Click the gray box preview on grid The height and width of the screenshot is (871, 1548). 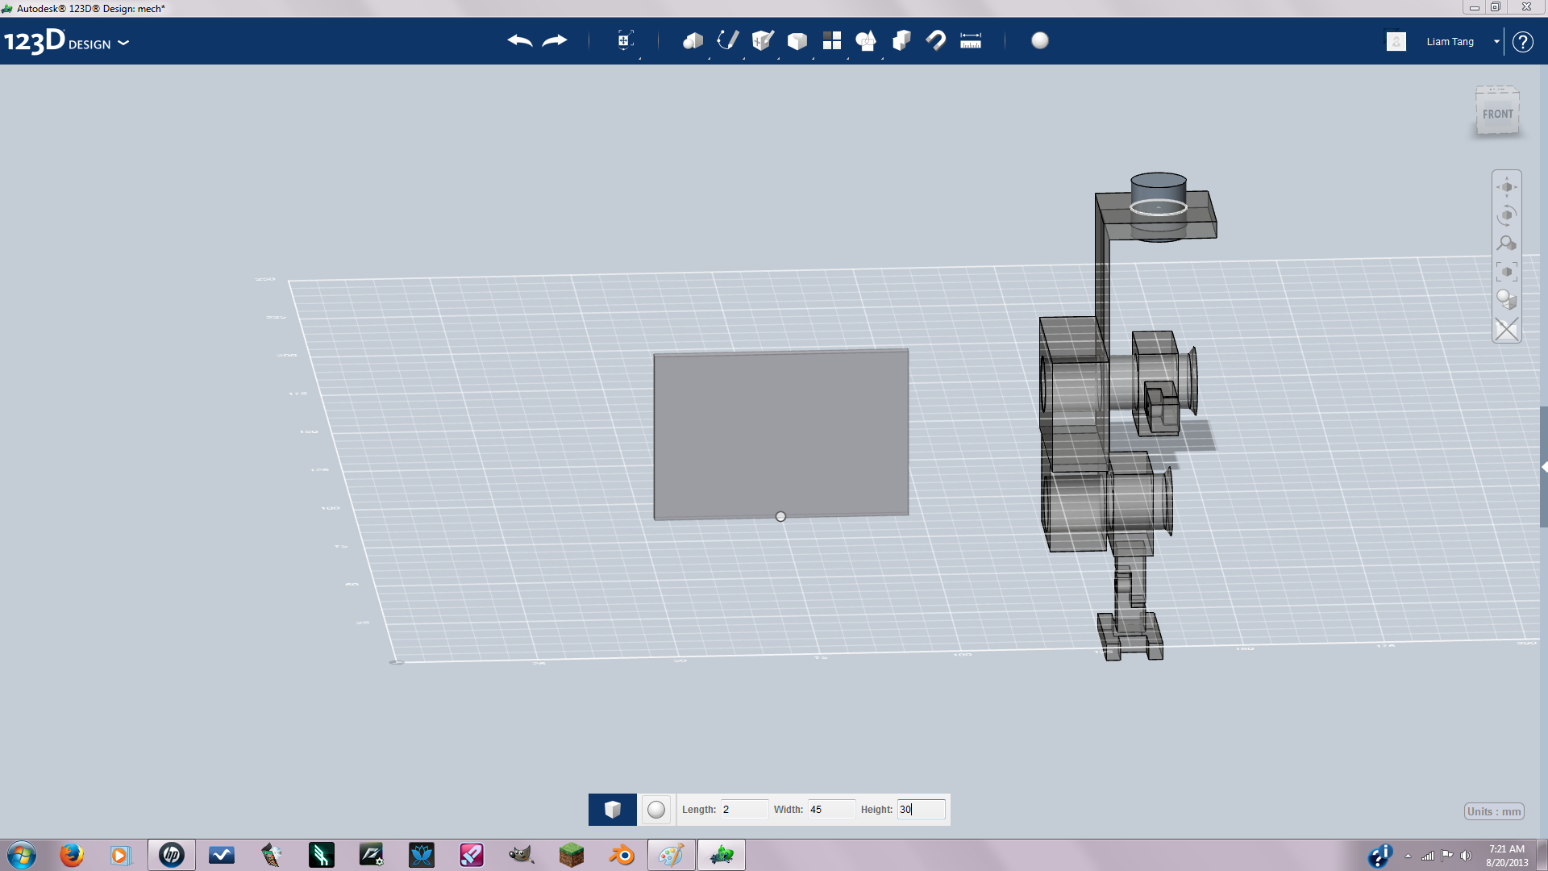(780, 434)
